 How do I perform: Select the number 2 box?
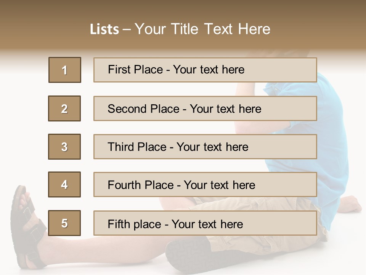click(64, 108)
